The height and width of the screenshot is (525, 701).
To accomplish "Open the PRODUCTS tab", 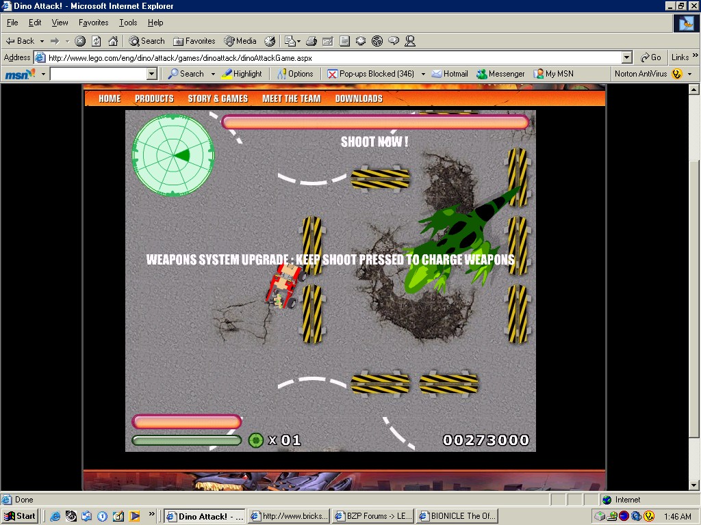I will [154, 98].
